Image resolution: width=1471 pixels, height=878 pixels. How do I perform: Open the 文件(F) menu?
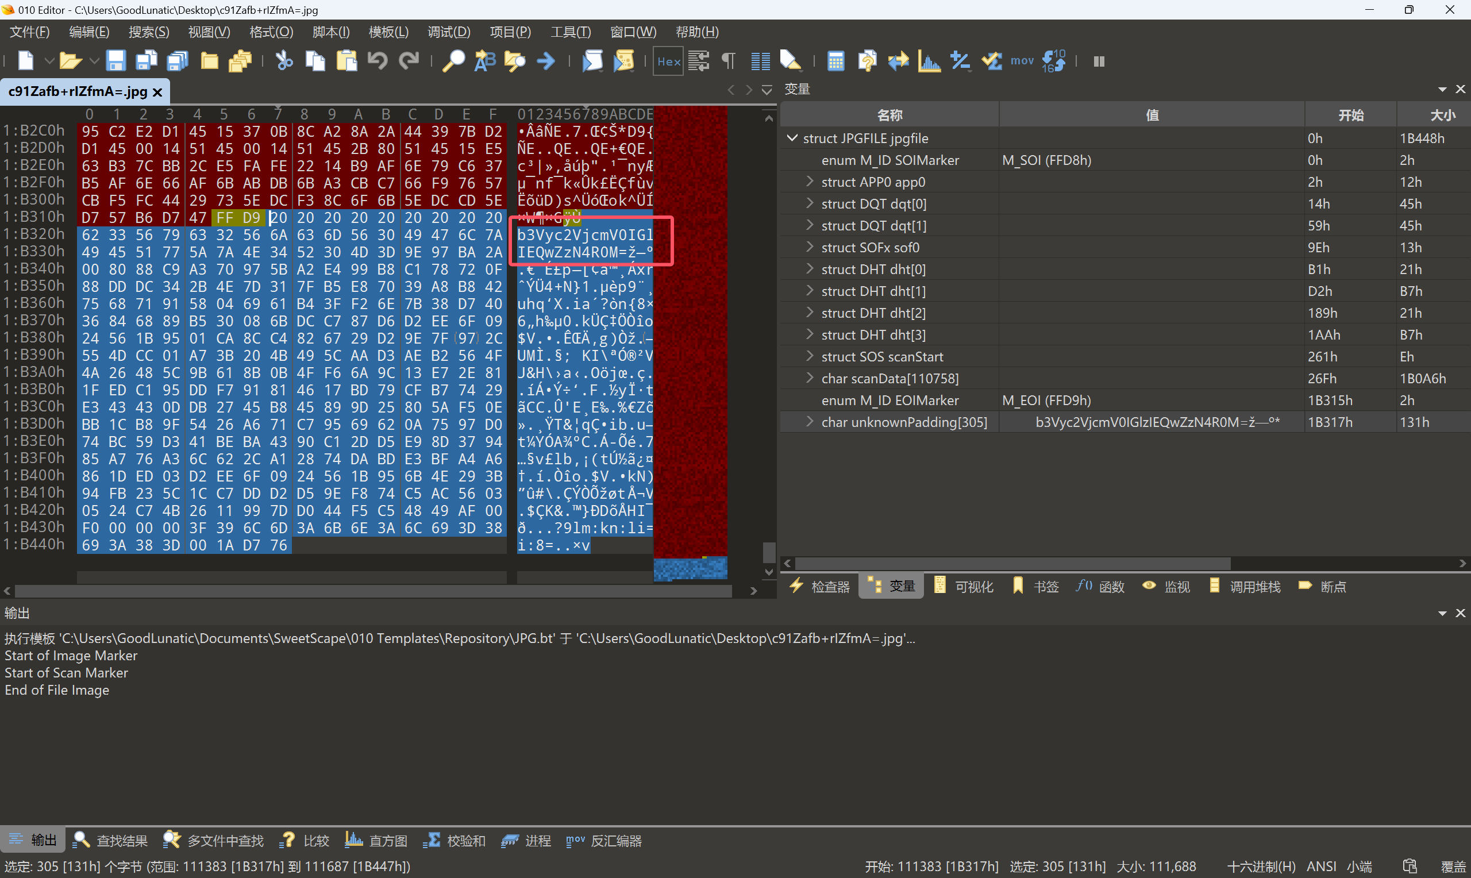click(29, 32)
